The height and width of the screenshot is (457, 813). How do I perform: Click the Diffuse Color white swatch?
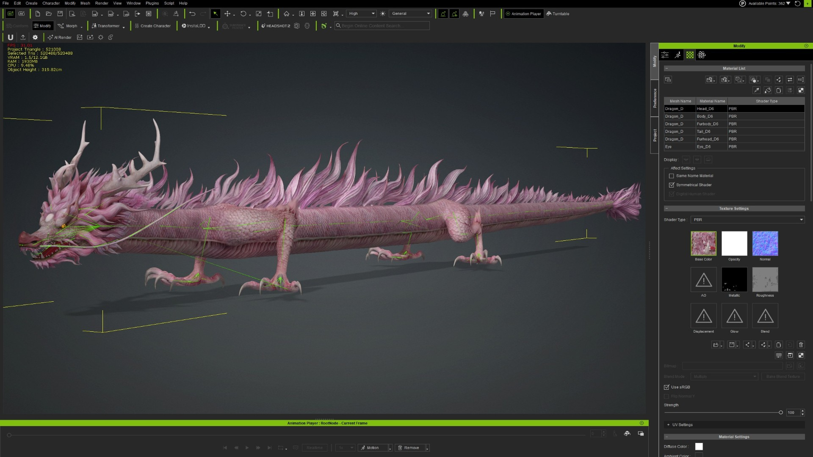[x=699, y=446]
